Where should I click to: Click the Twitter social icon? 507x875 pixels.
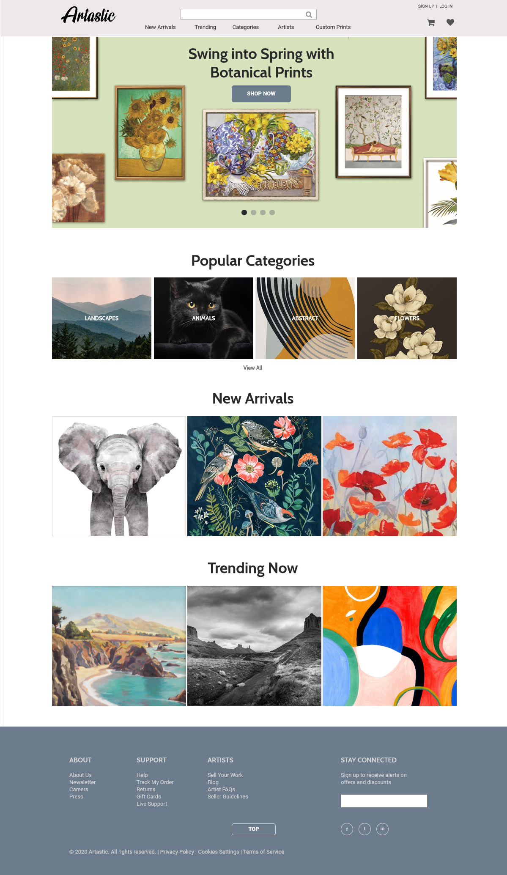tap(364, 829)
